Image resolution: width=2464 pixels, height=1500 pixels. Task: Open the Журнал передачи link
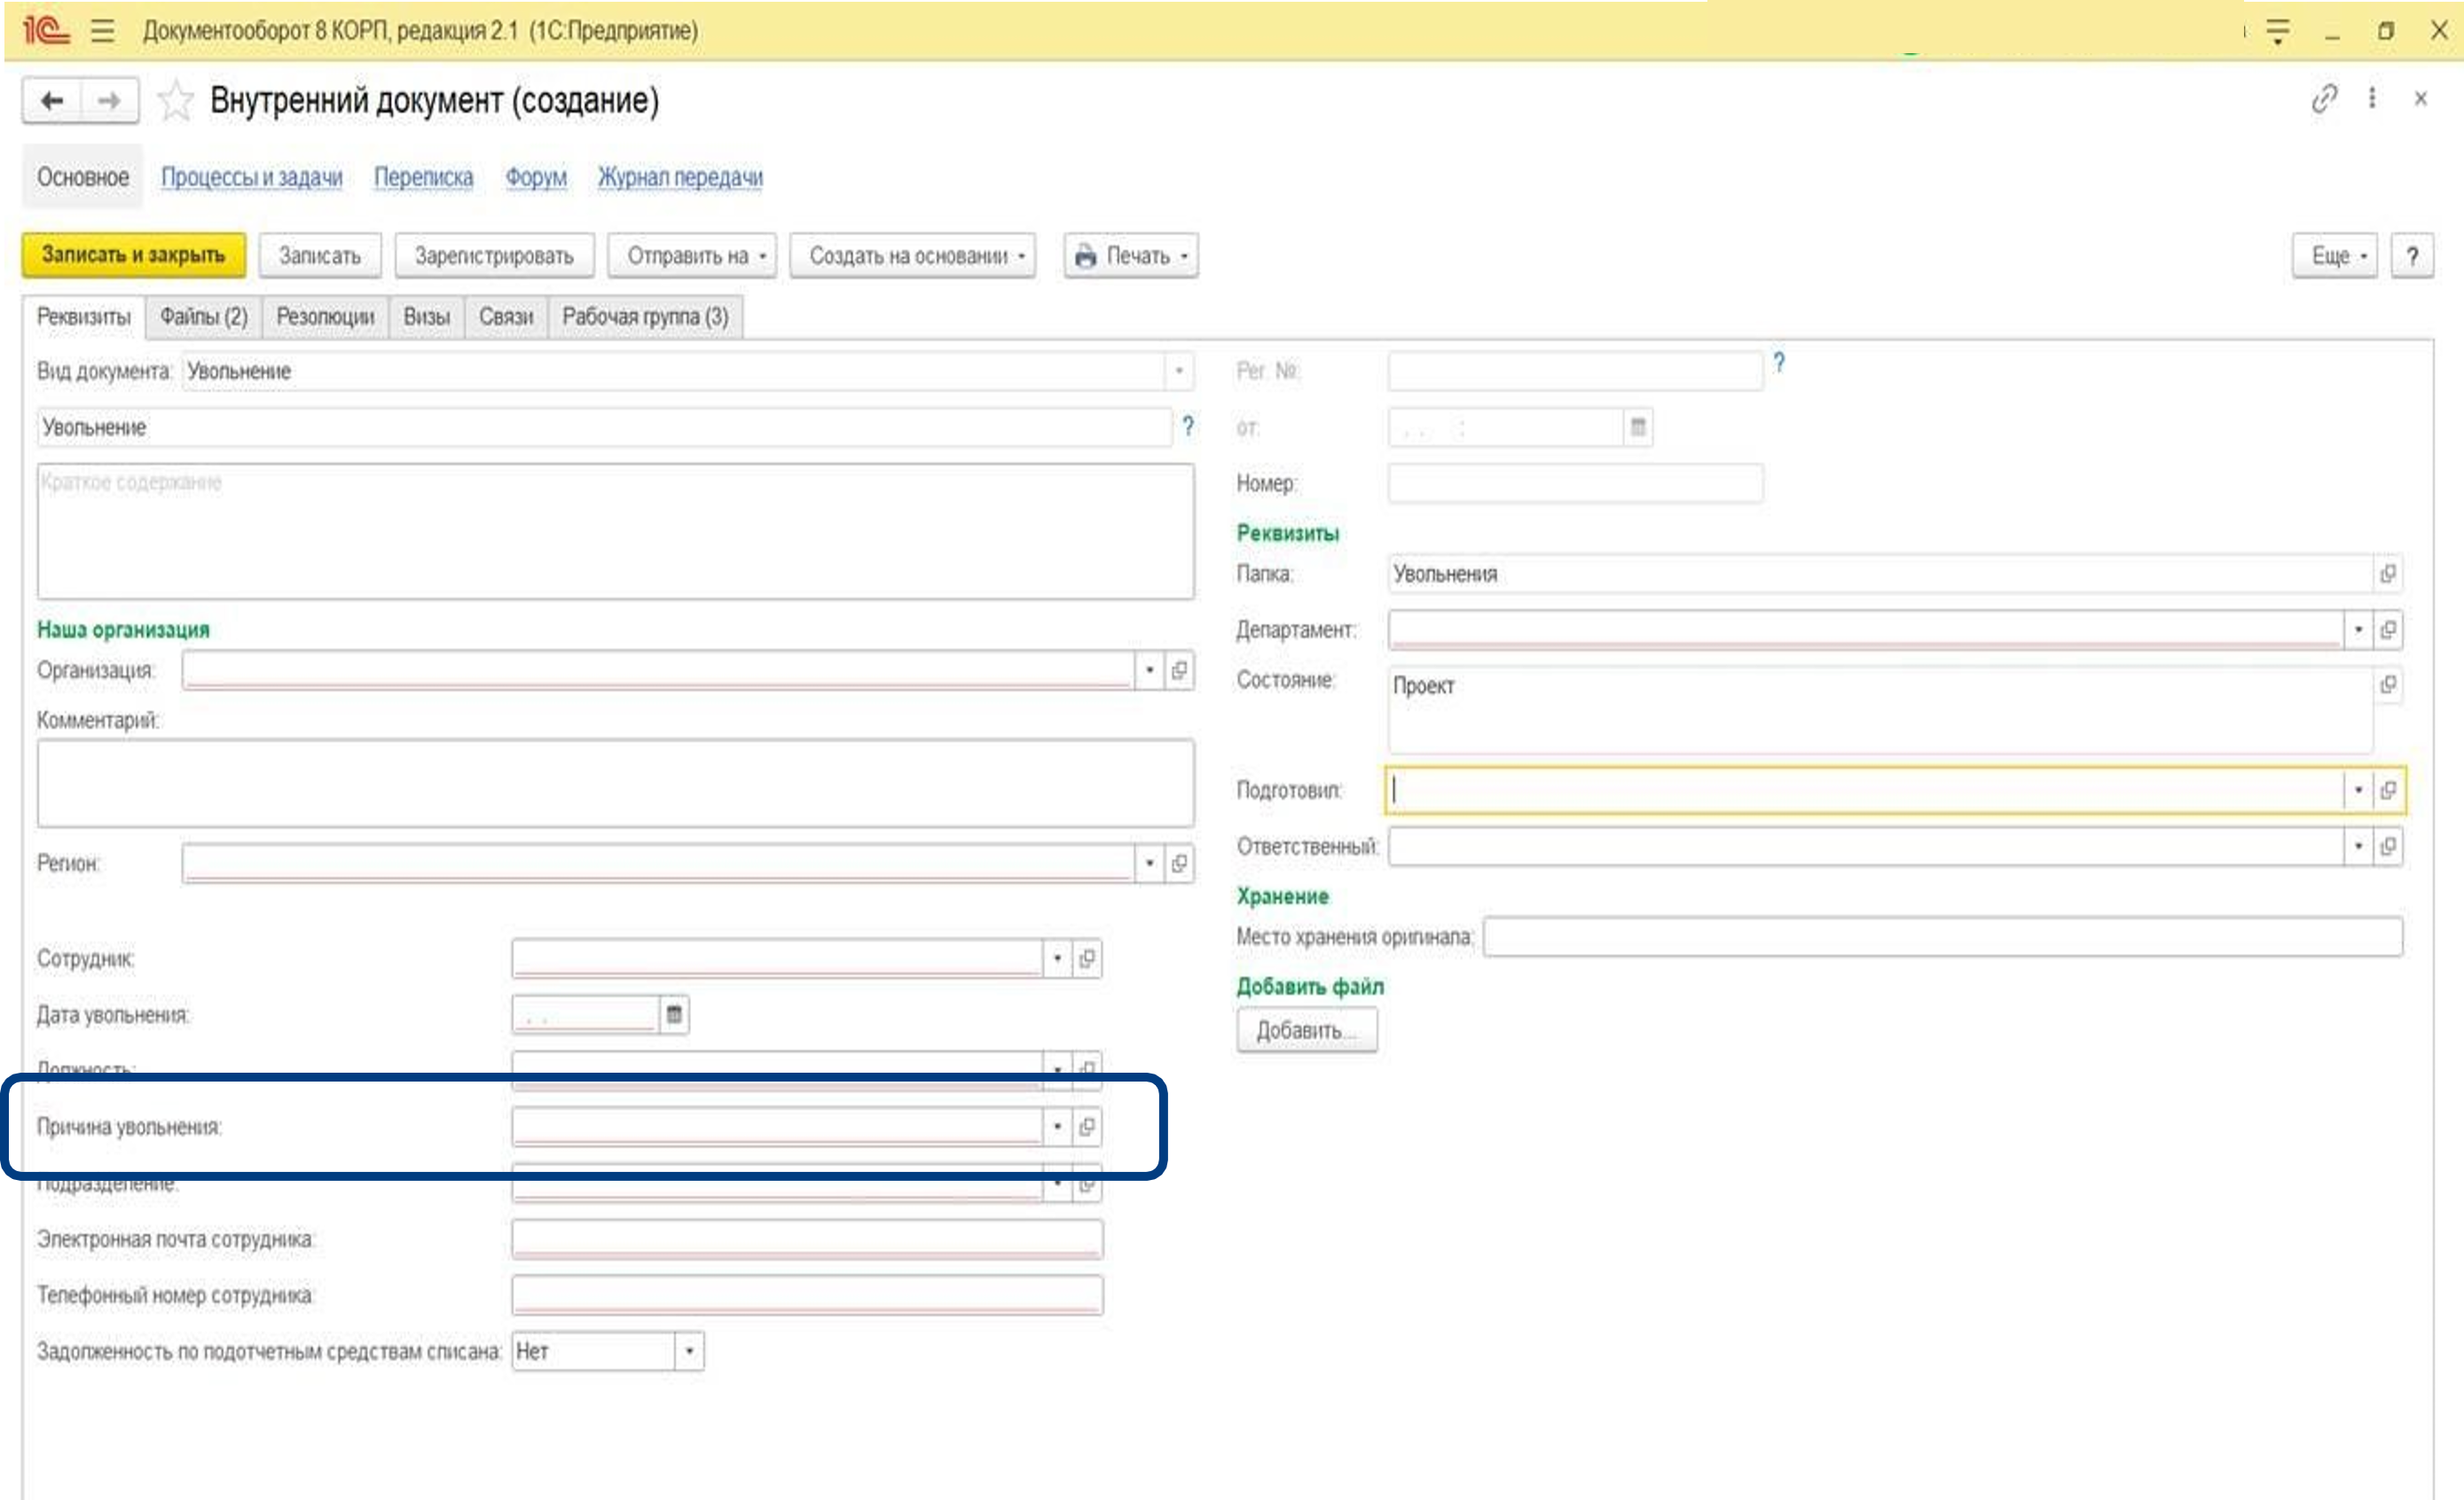point(680,177)
